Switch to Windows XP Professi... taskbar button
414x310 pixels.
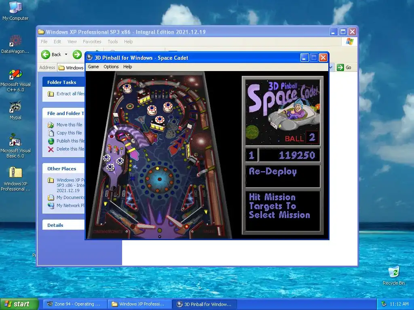coord(140,304)
